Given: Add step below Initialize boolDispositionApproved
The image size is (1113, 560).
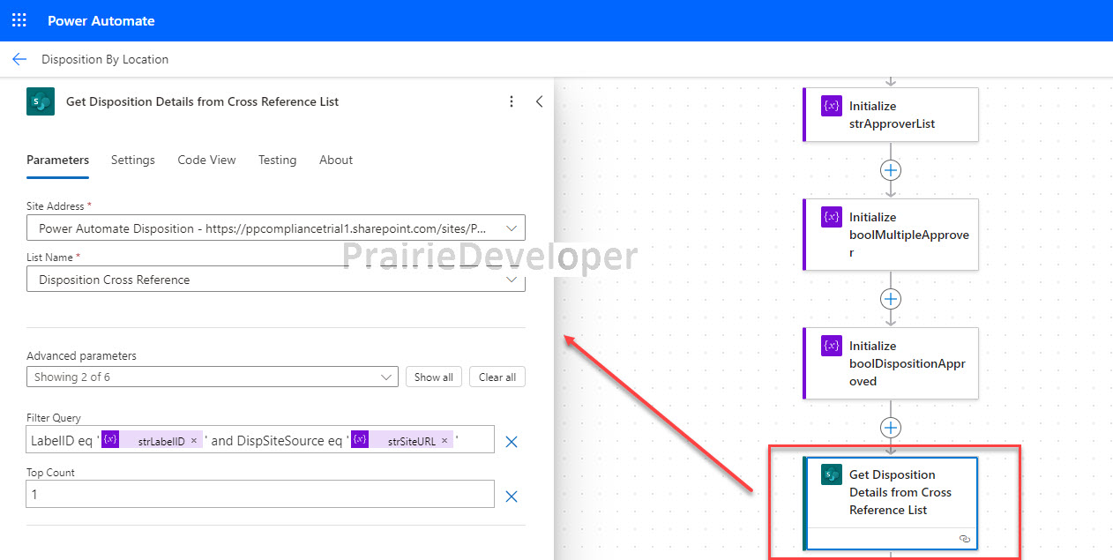Looking at the screenshot, I should click(x=891, y=428).
